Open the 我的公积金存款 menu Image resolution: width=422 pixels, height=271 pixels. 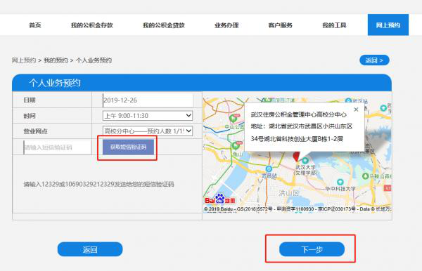click(91, 25)
